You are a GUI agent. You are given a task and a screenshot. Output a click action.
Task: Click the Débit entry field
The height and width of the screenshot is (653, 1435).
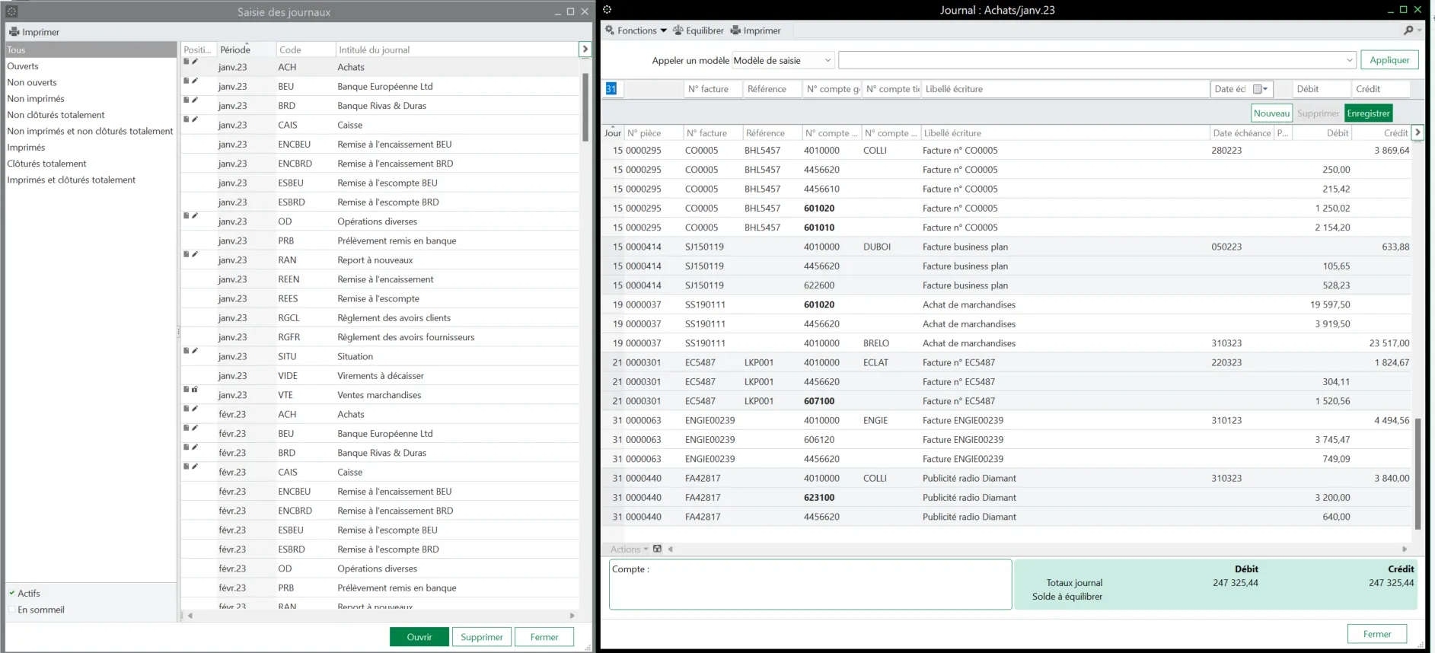1322,89
